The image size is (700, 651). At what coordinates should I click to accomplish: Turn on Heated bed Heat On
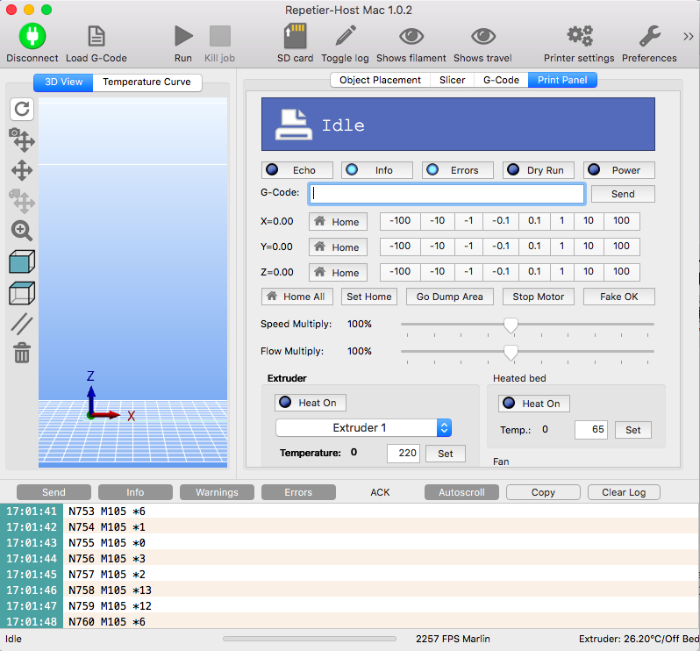pyautogui.click(x=534, y=404)
